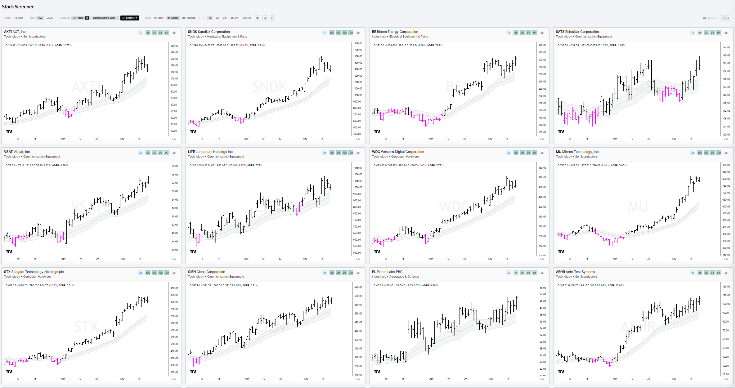Screen dimensions: 735x388
Task: Select DESC sort direction
Action: tap(50, 18)
